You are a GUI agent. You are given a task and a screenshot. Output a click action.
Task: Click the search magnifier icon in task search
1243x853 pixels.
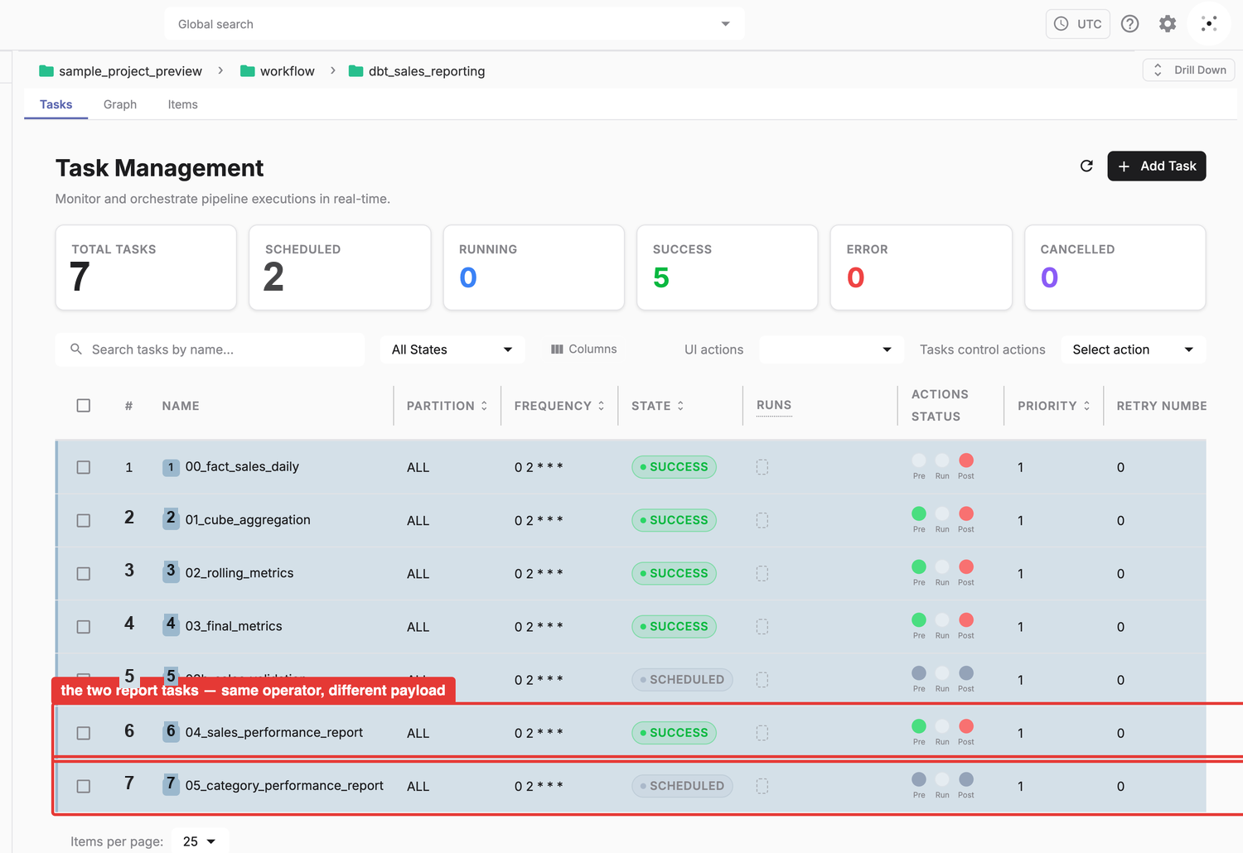(x=76, y=349)
